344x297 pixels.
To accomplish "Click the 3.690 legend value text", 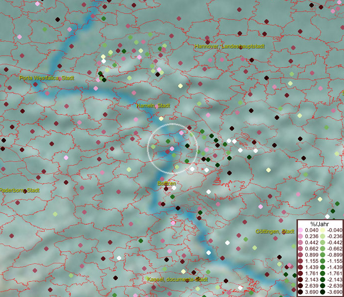I will pos(311,292).
